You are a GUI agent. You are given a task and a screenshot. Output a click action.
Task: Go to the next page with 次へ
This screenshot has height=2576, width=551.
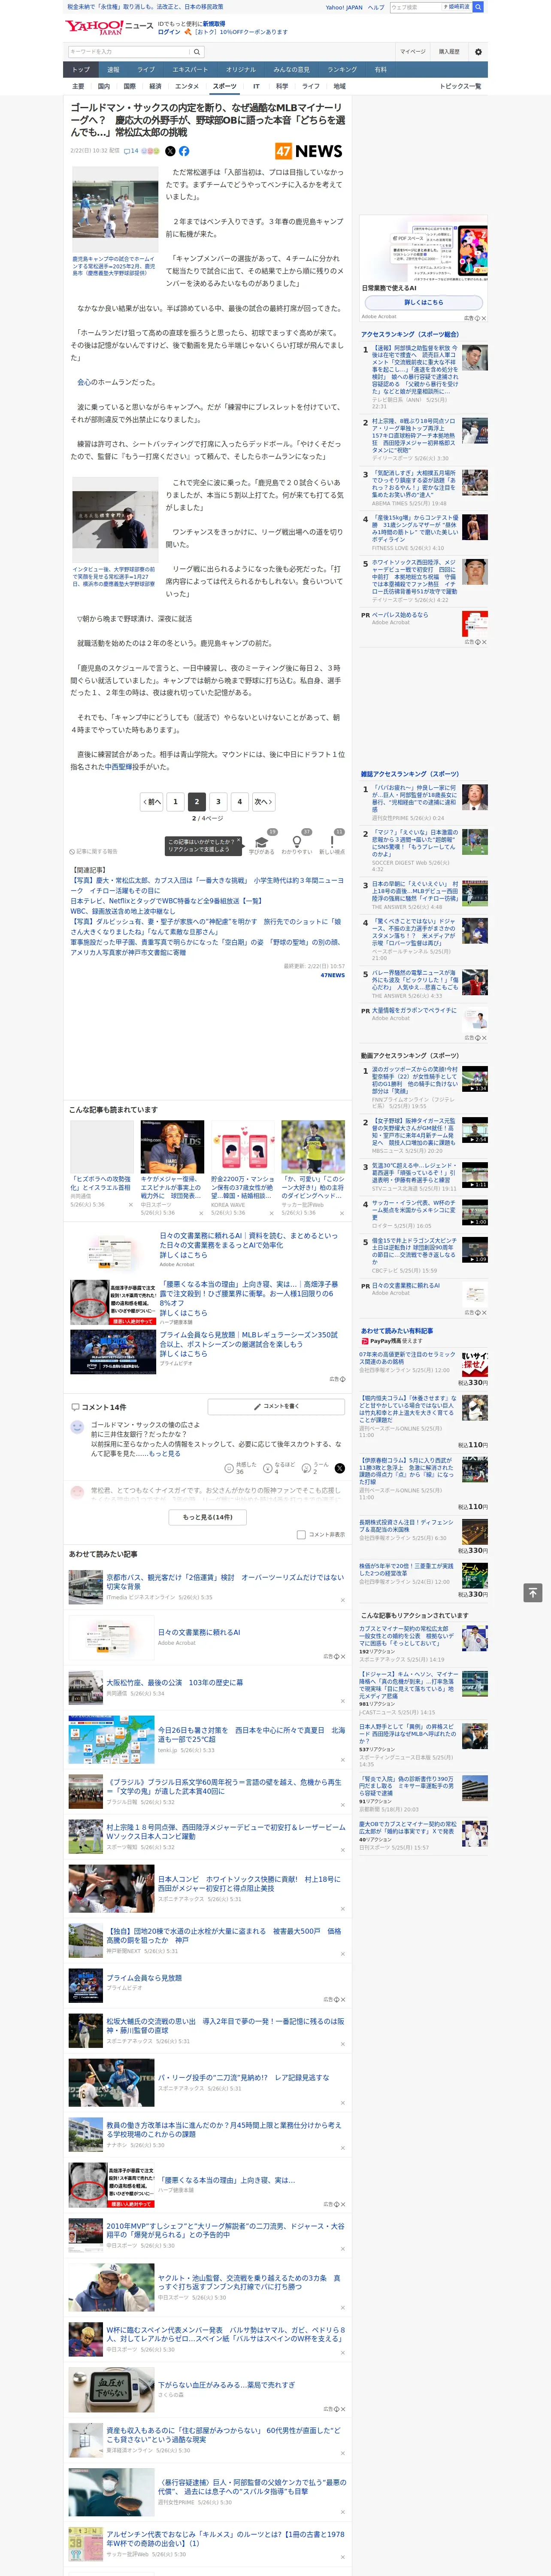tap(263, 801)
